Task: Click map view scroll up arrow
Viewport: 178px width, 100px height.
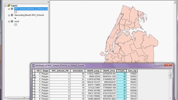Action: click(x=175, y=2)
